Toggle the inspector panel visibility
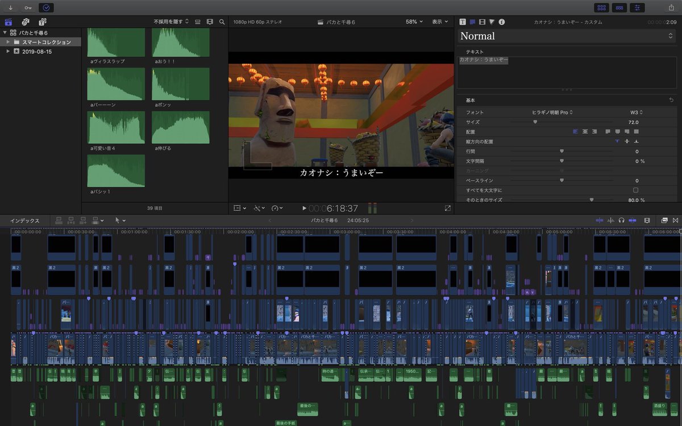Image resolution: width=682 pixels, height=426 pixels. [x=638, y=7]
